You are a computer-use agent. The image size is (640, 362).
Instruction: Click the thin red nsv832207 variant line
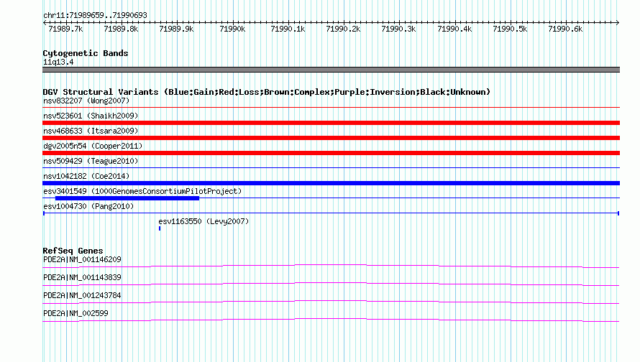[x=331, y=108]
